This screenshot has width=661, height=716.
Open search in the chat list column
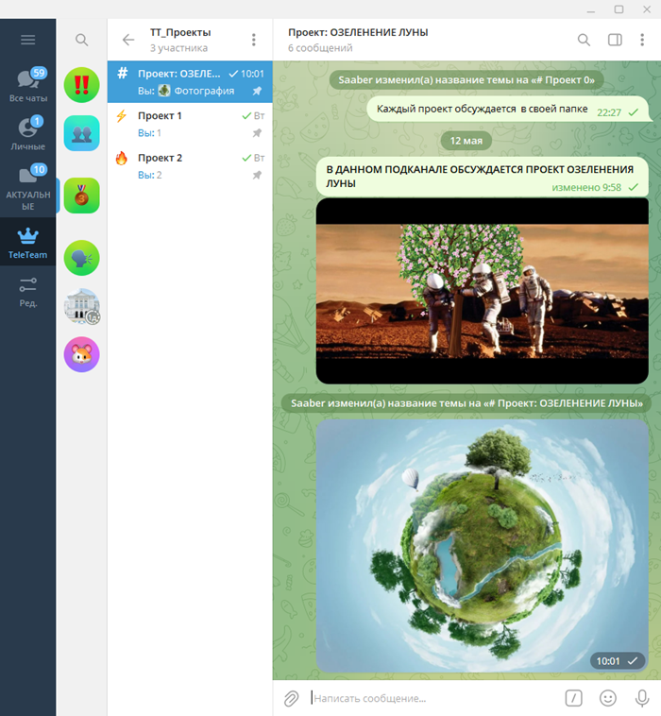tap(82, 40)
